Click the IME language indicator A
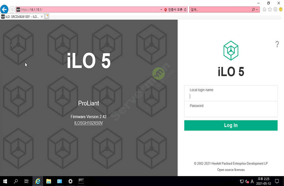Image resolution: width=284 pixels, height=186 pixels. (252, 181)
